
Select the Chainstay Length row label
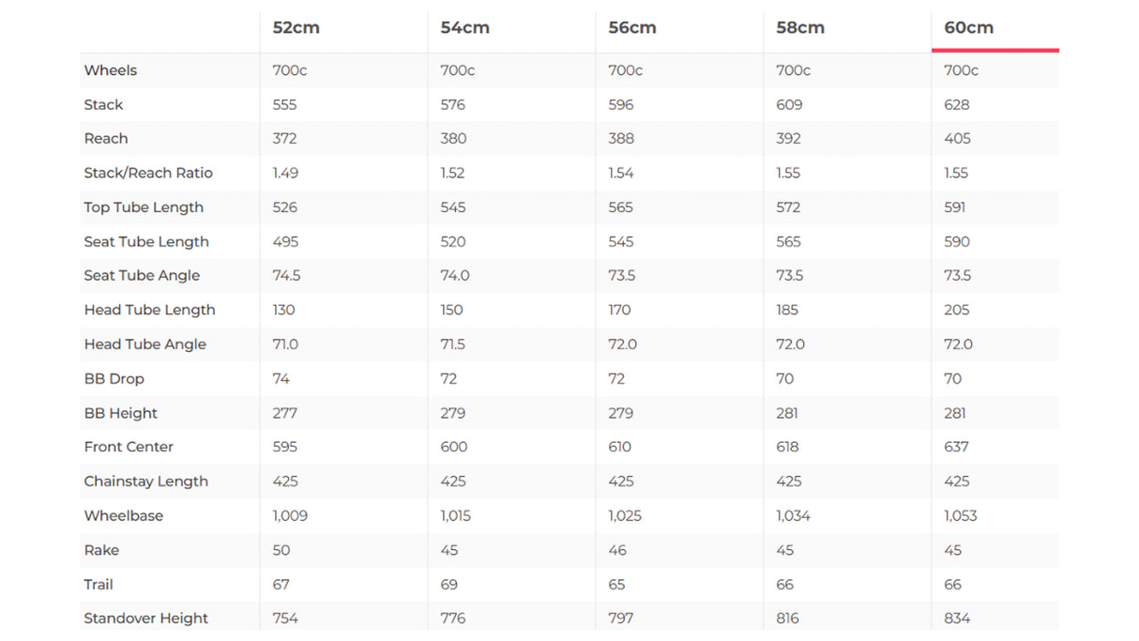[x=145, y=481]
